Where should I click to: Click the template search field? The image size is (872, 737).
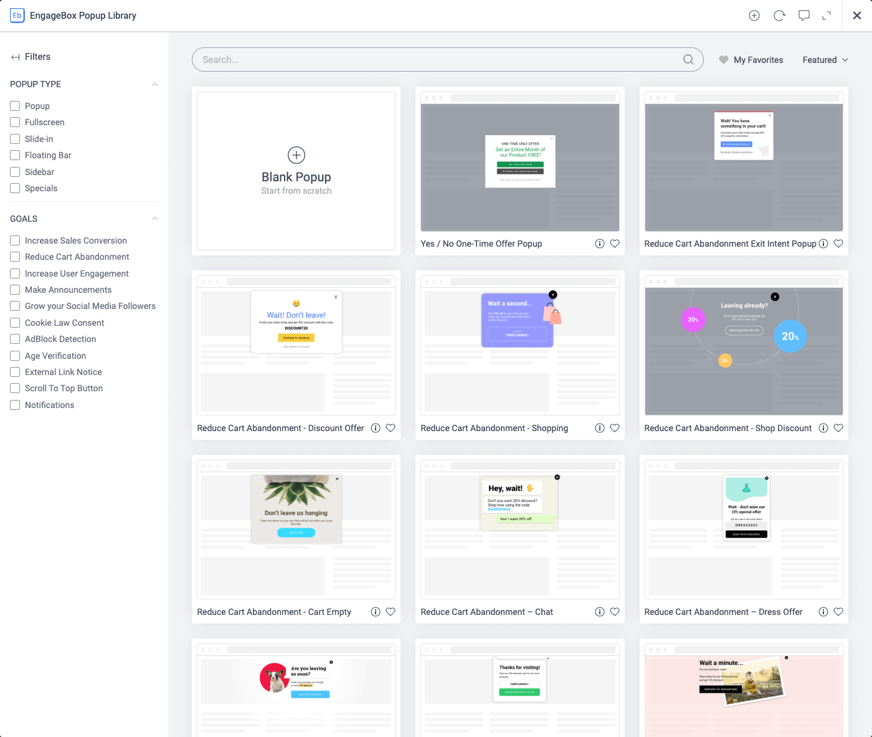(x=447, y=60)
